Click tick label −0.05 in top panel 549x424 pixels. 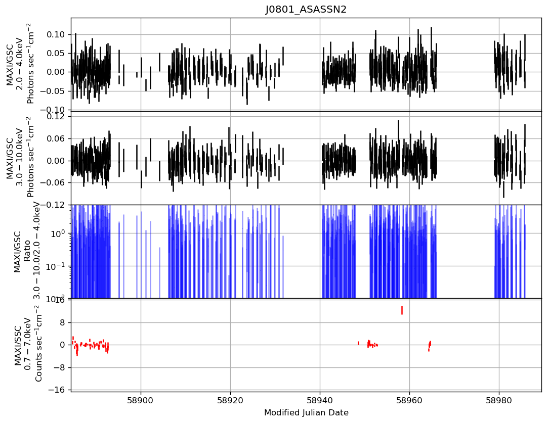pos(53,91)
